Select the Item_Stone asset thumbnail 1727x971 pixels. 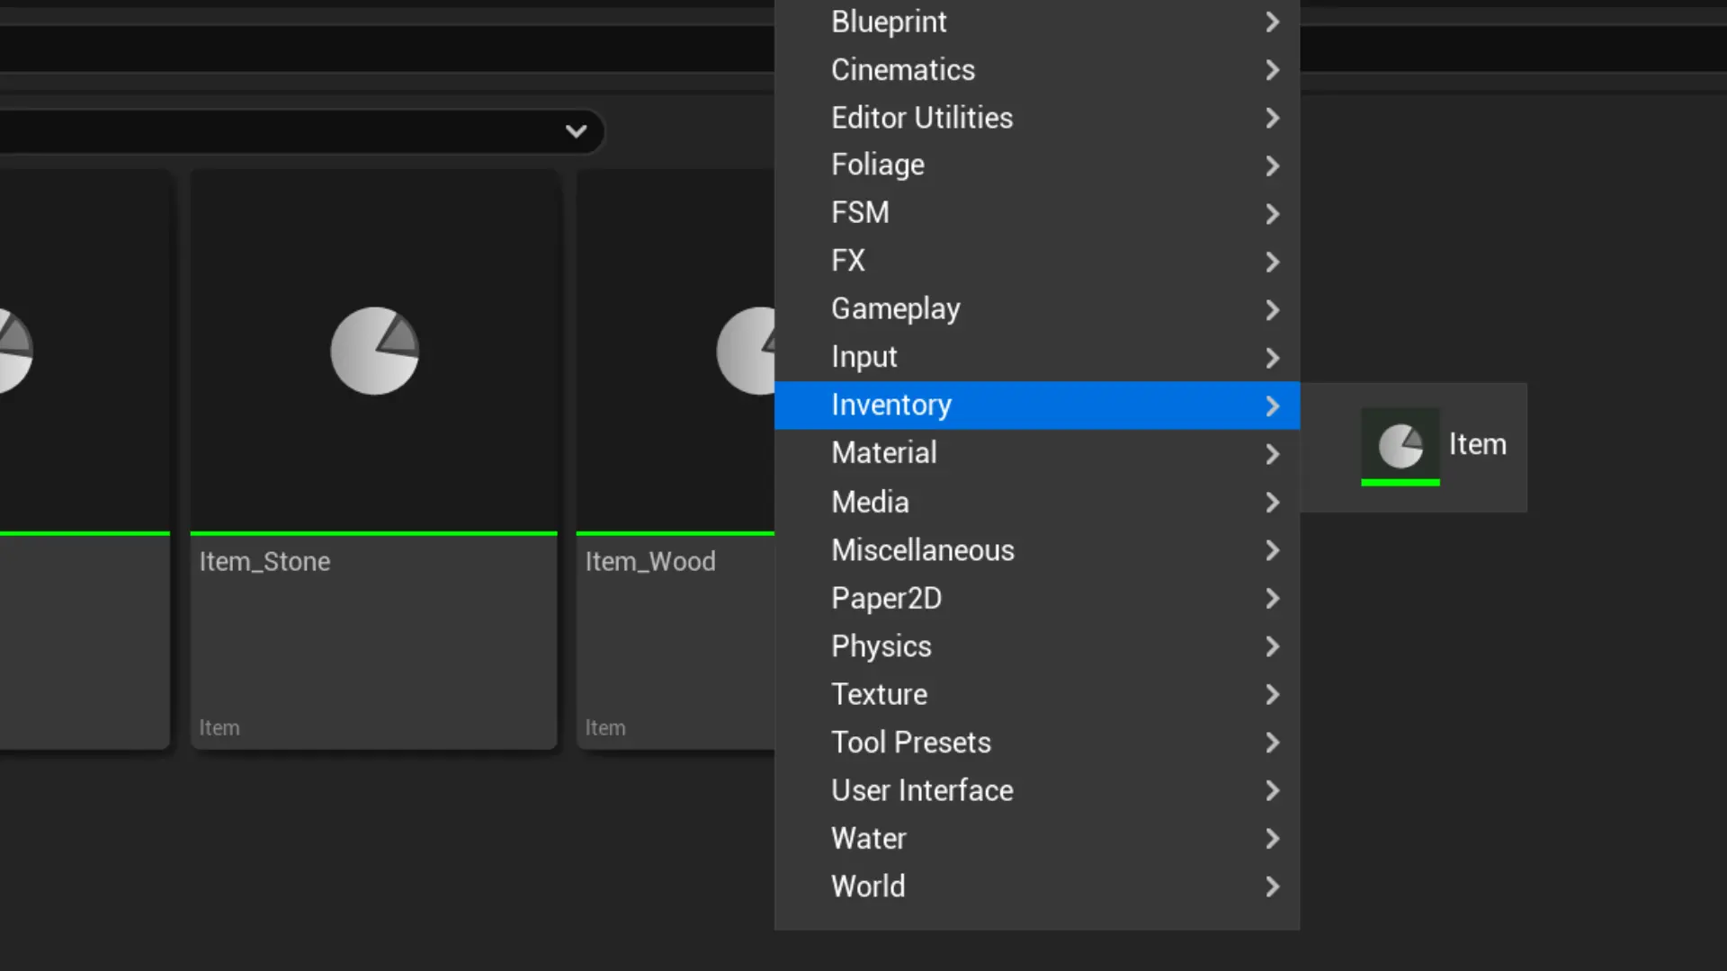tap(374, 352)
